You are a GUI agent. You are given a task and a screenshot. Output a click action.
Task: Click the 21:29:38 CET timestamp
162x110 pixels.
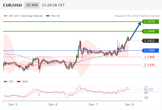[x=53, y=5]
